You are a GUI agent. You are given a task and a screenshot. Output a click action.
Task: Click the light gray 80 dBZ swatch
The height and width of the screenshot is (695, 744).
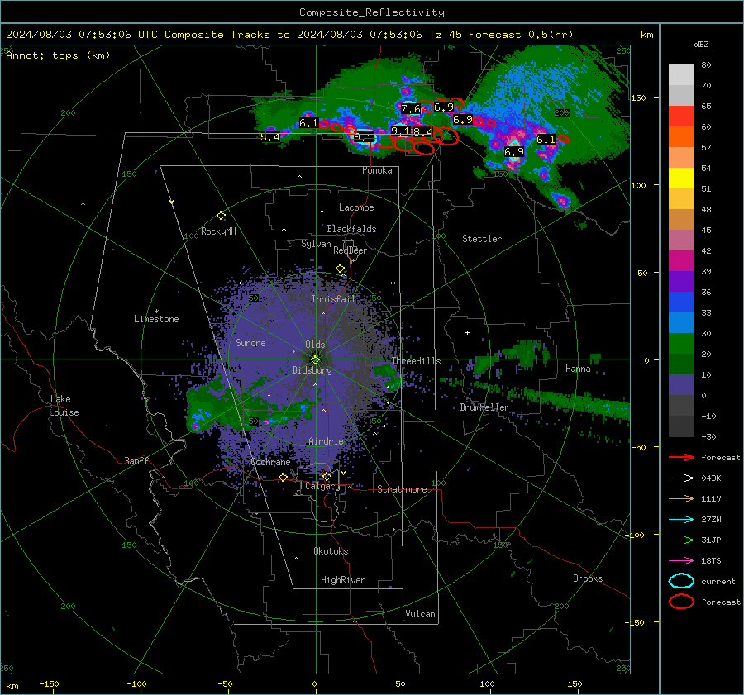coord(681,74)
